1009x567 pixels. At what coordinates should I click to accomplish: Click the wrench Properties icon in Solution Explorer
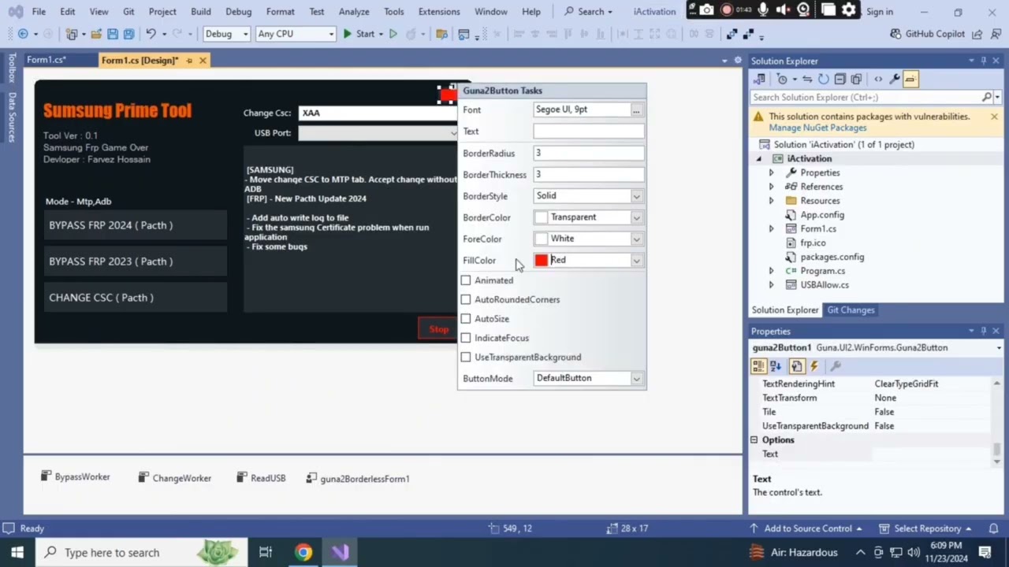pyautogui.click(x=895, y=79)
